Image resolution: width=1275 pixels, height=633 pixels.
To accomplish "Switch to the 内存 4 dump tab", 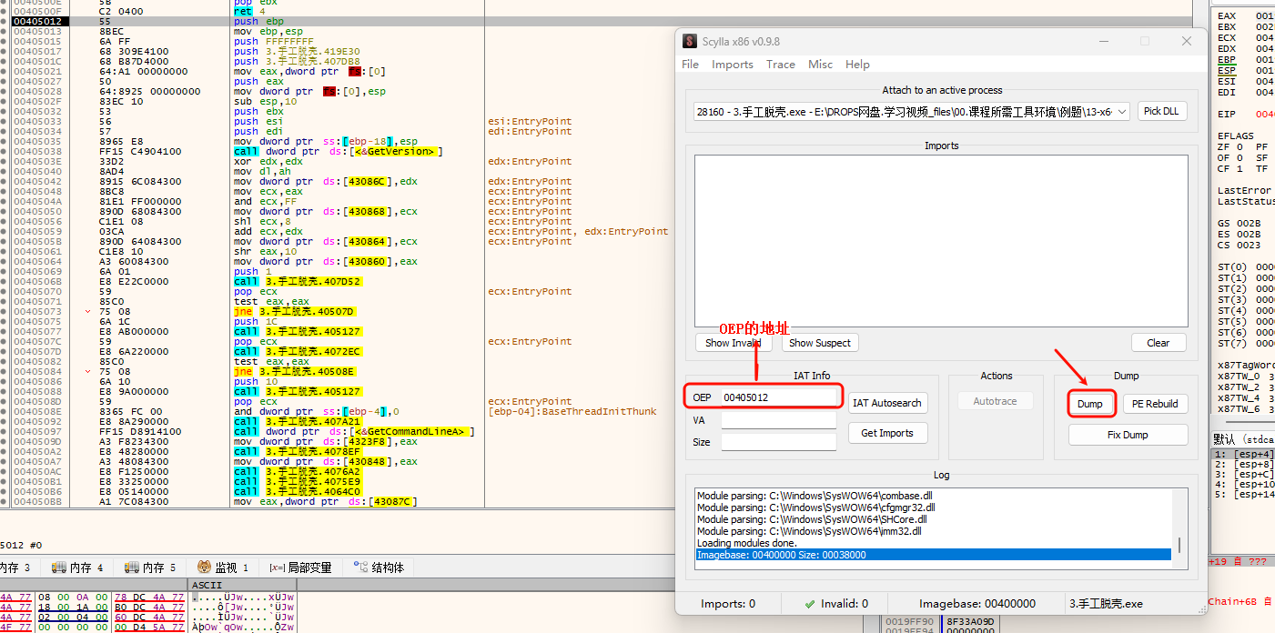I will [x=77, y=567].
